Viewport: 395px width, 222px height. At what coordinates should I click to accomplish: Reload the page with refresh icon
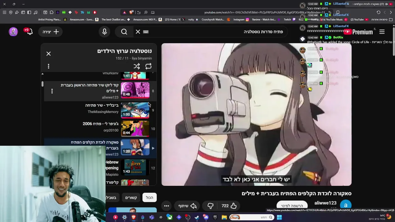tap(378, 12)
